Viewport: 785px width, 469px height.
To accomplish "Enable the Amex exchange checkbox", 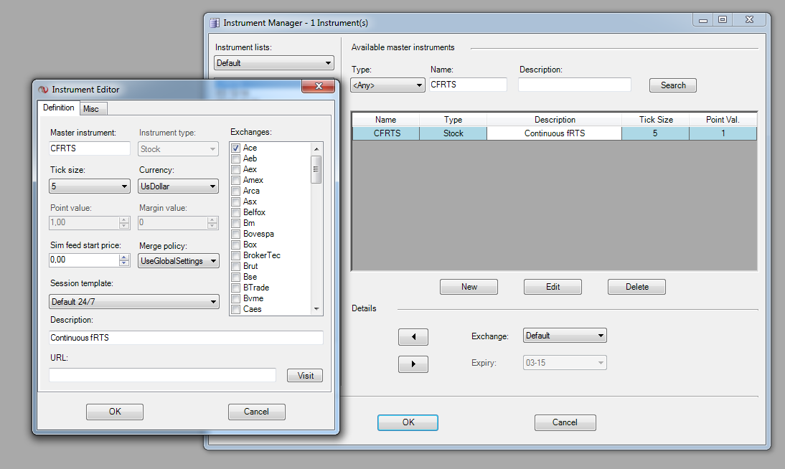I will pyautogui.click(x=236, y=180).
